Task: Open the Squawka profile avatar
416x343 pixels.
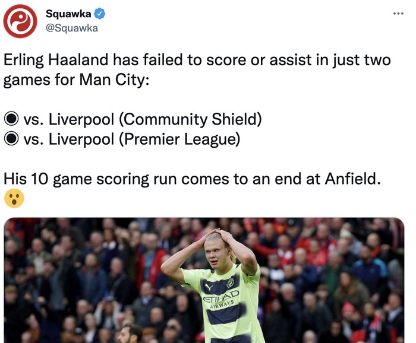Action: (20, 21)
